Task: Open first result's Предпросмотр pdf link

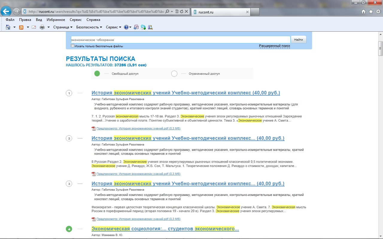Action: [x=139, y=128]
